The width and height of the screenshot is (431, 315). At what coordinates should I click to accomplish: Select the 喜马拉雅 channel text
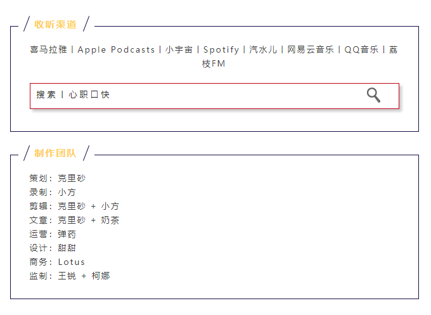click(48, 49)
